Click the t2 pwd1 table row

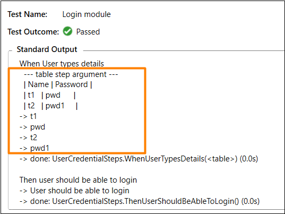51,106
